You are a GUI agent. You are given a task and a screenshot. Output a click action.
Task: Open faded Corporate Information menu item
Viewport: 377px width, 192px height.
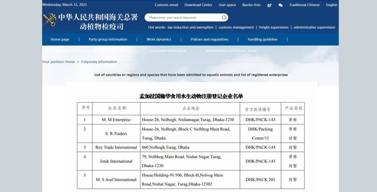[x=168, y=51]
